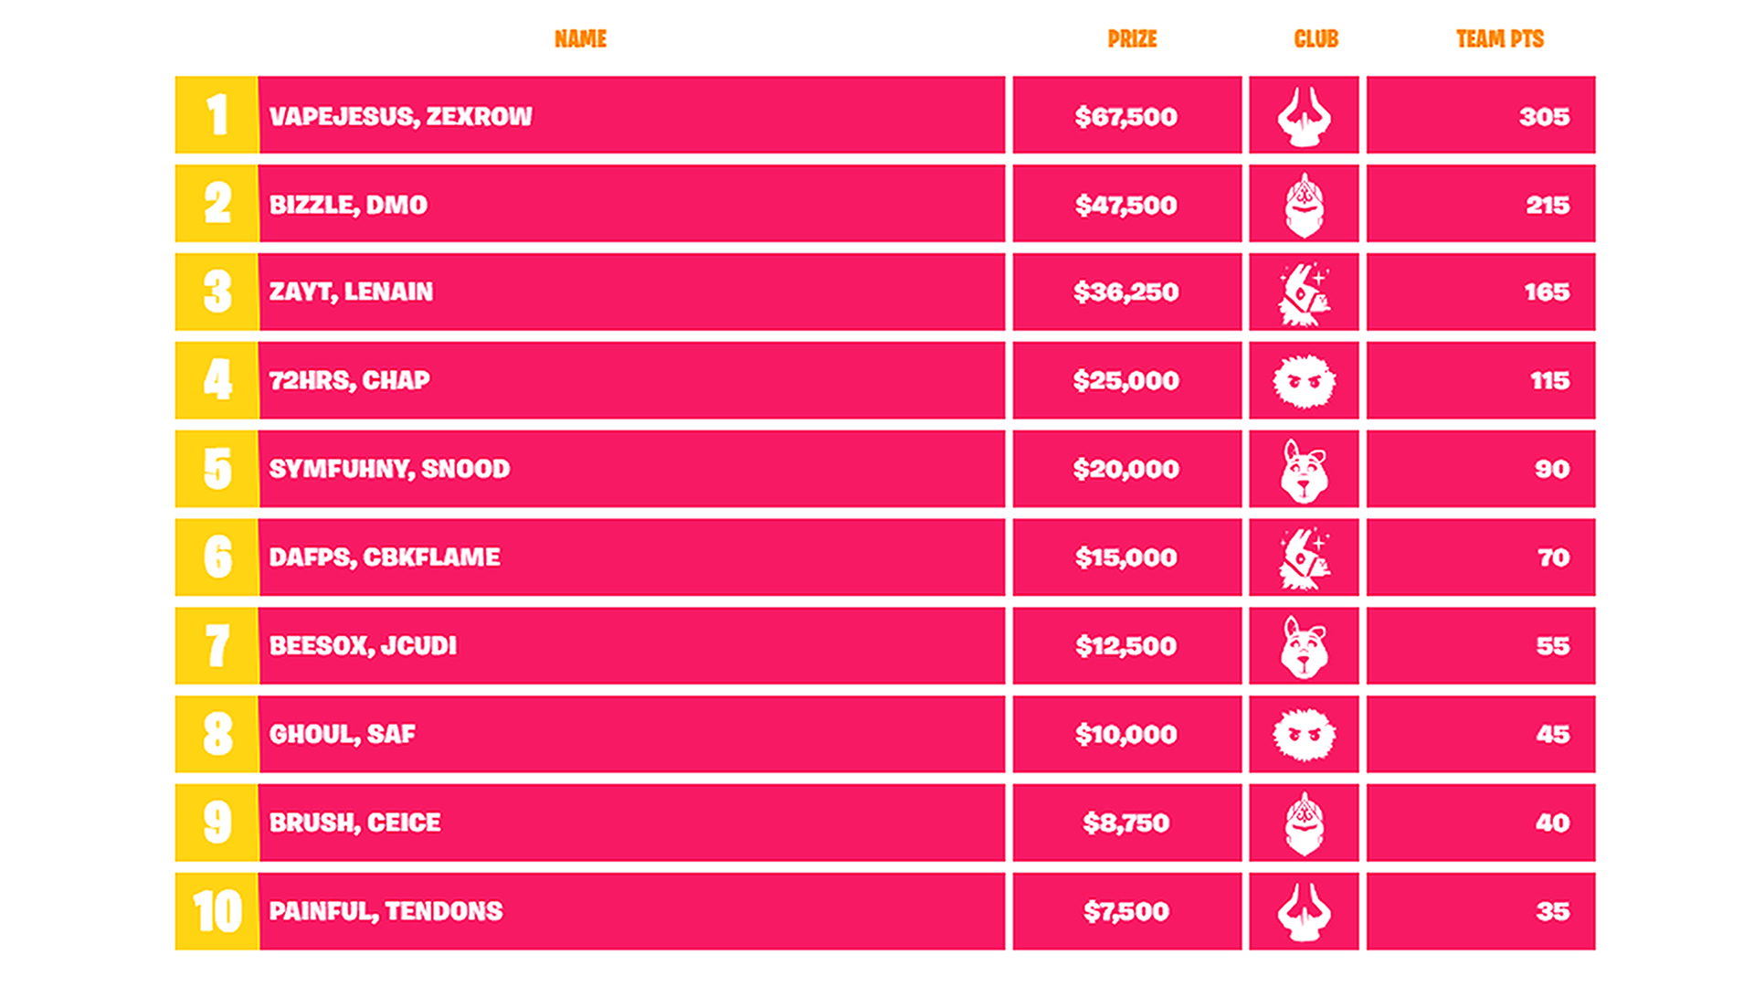Image resolution: width=1754 pixels, height=987 pixels.
Task: Click the bearded knight club icon for BRUSH, CEICE
Action: (1304, 823)
